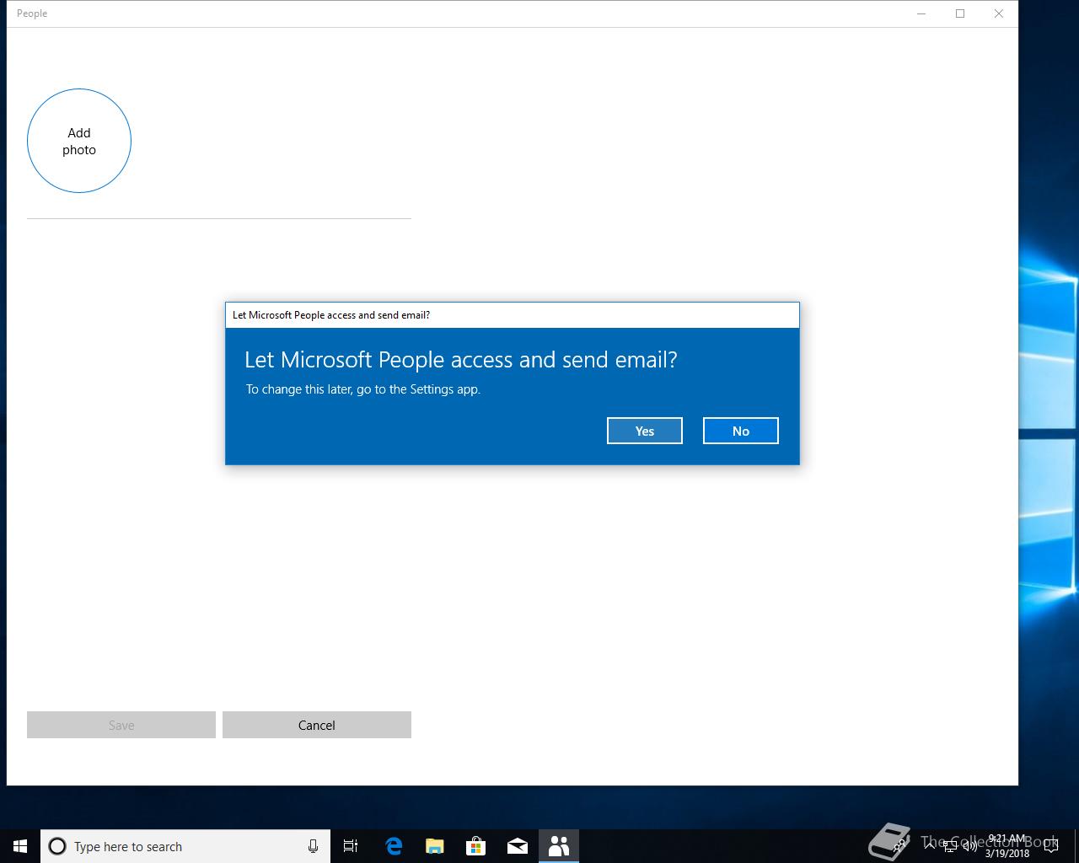The width and height of the screenshot is (1079, 863).
Task: Open the taskbar clock and date
Action: tap(1007, 846)
